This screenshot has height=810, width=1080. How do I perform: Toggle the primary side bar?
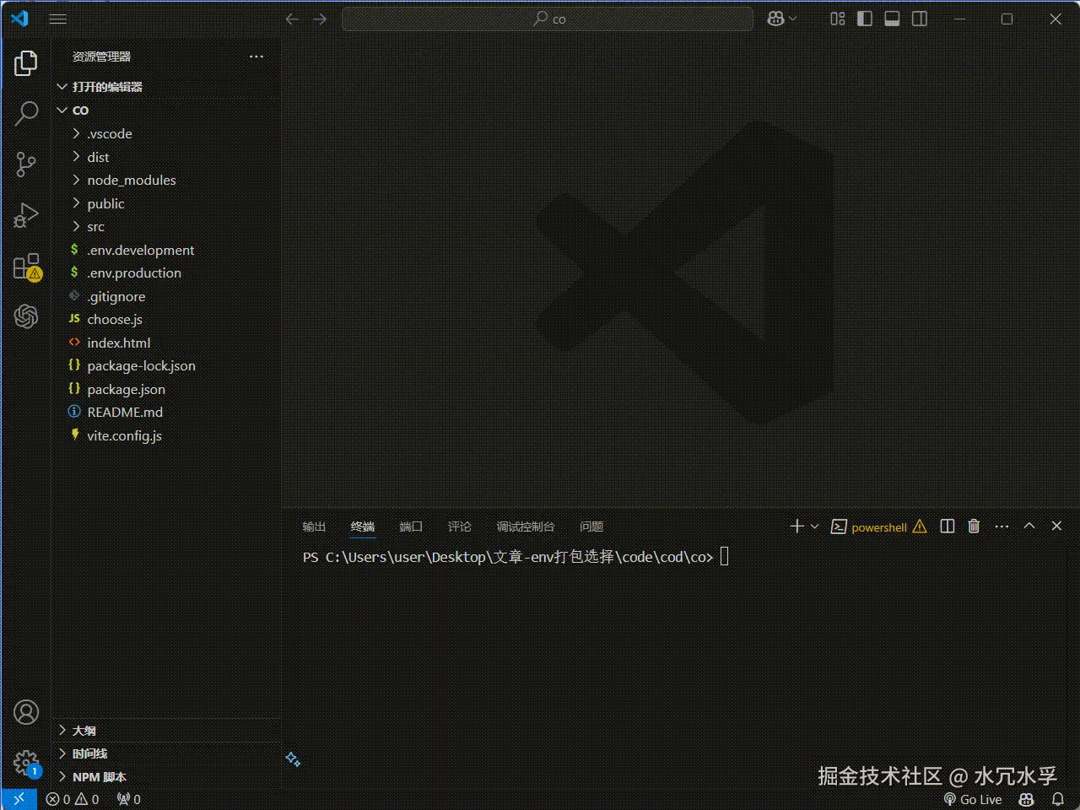865,19
